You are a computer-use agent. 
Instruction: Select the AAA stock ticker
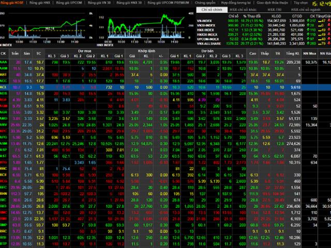(x=4, y=61)
